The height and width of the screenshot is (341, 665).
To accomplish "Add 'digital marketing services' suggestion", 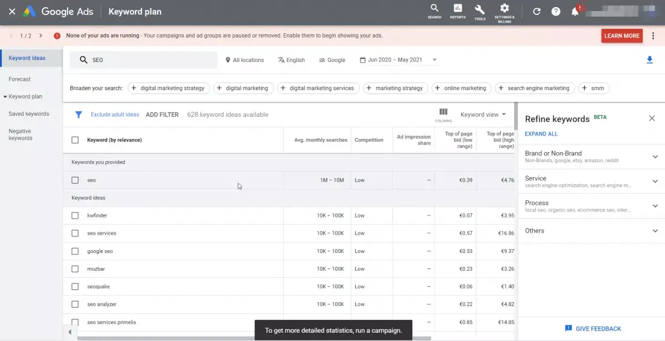I will pyautogui.click(x=318, y=88).
